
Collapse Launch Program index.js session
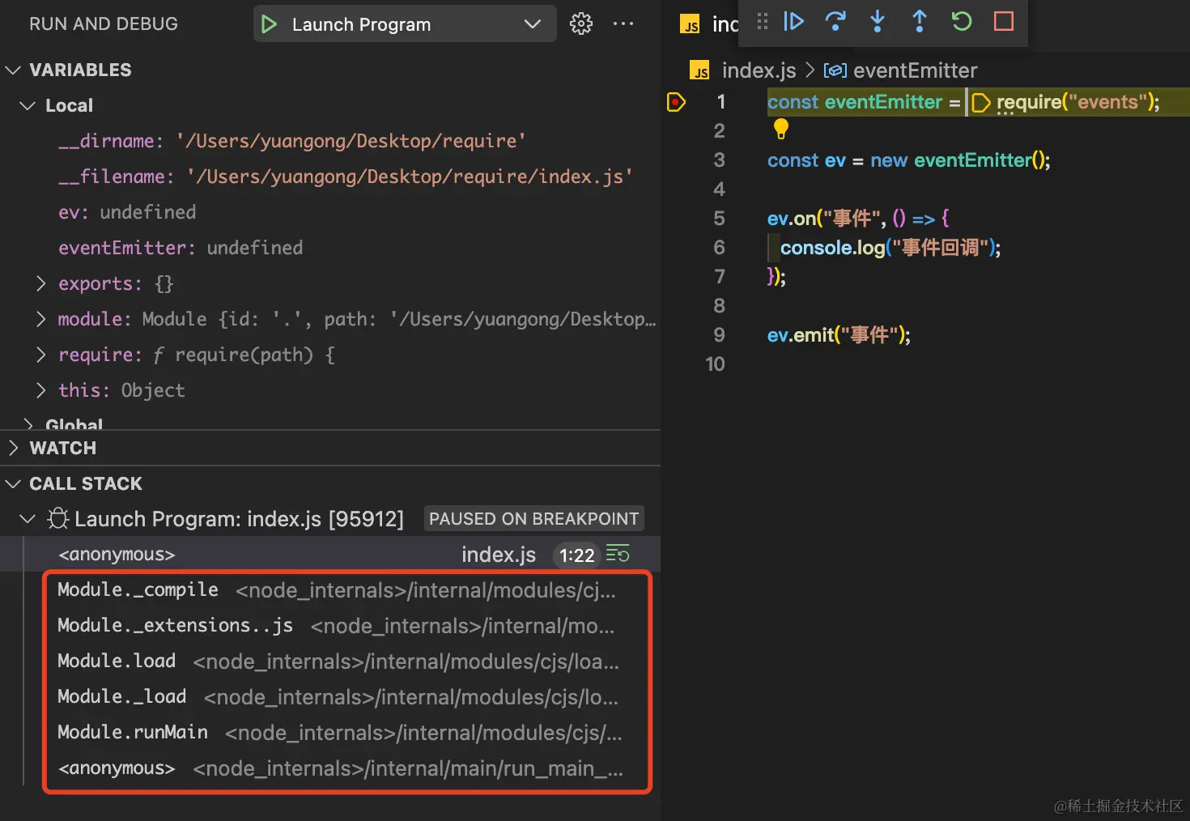click(28, 519)
